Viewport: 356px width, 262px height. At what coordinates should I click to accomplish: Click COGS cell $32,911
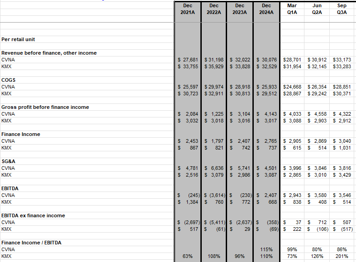pos(214,94)
